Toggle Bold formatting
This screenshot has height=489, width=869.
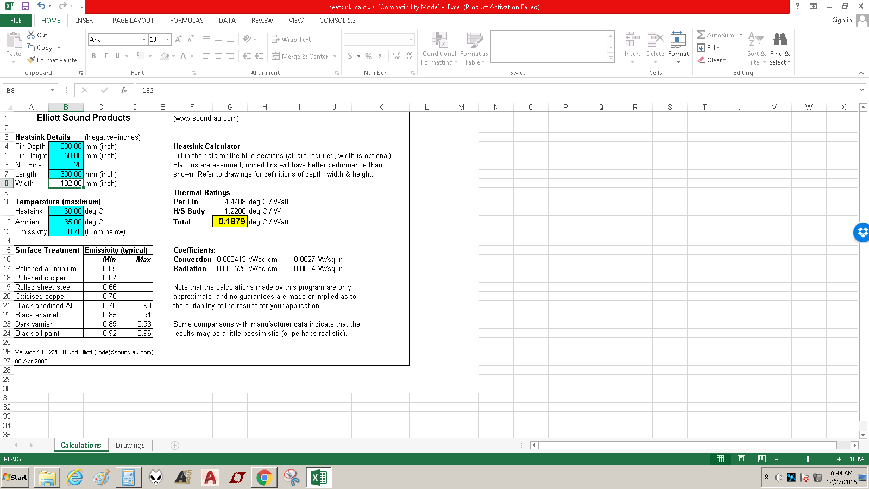tap(93, 56)
